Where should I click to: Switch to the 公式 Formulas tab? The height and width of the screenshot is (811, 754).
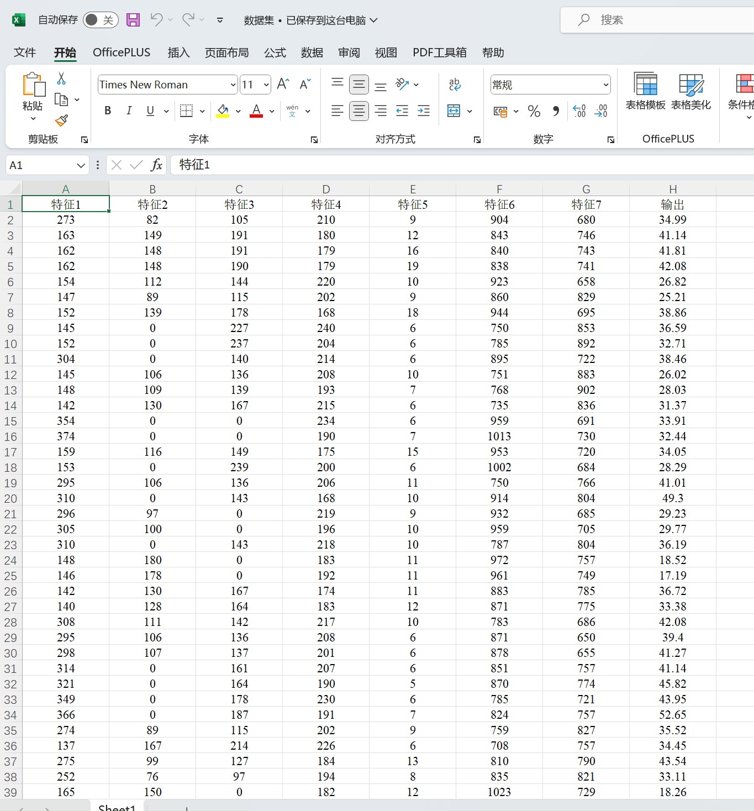coord(275,52)
